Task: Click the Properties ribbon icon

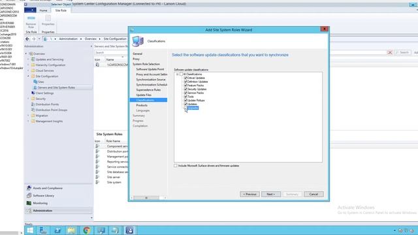Action: 48,18
